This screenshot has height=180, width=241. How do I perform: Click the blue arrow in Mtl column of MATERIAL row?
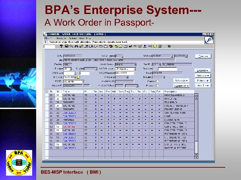coord(114,99)
